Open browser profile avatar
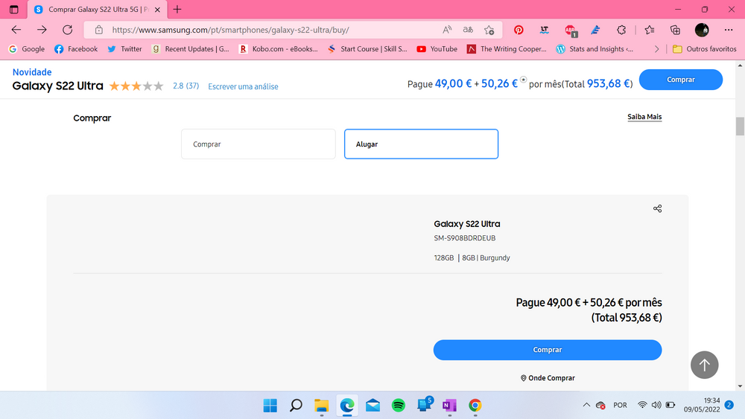The width and height of the screenshot is (745, 419). tap(702, 30)
